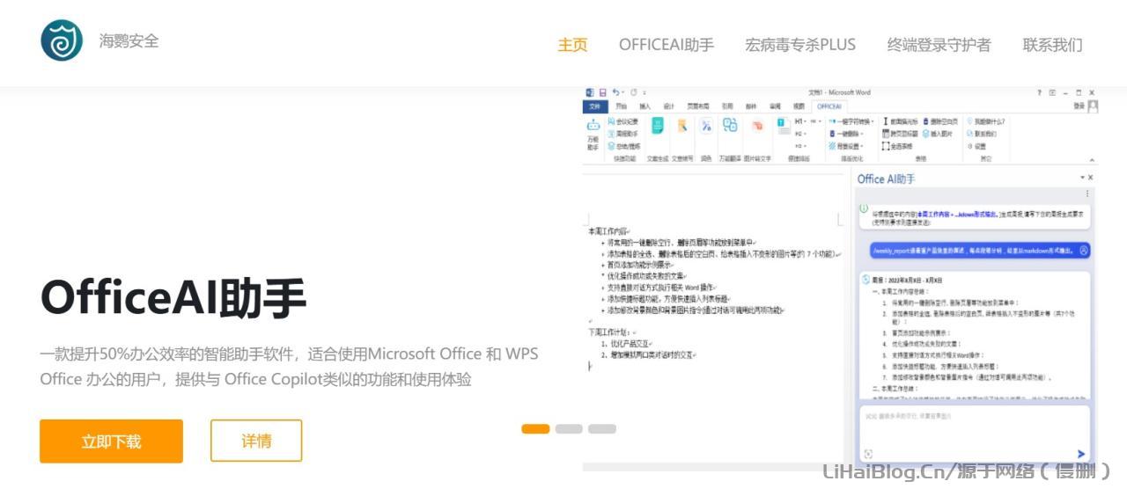Click the Undo arrow in Word title bar
The width and height of the screenshot is (1127, 496).
[x=615, y=92]
